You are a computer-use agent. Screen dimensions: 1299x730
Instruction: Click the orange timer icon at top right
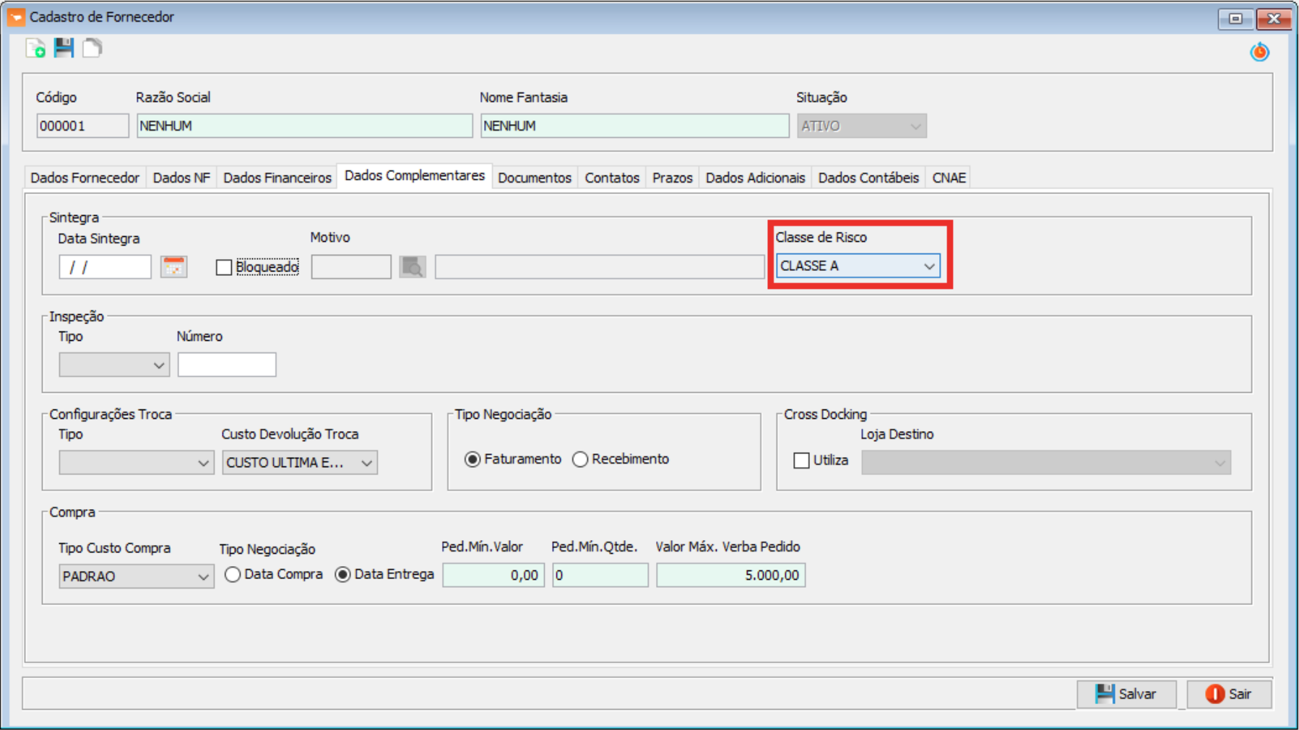tap(1259, 52)
